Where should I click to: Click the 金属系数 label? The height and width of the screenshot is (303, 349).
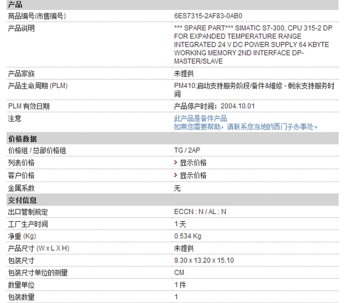coord(21,188)
